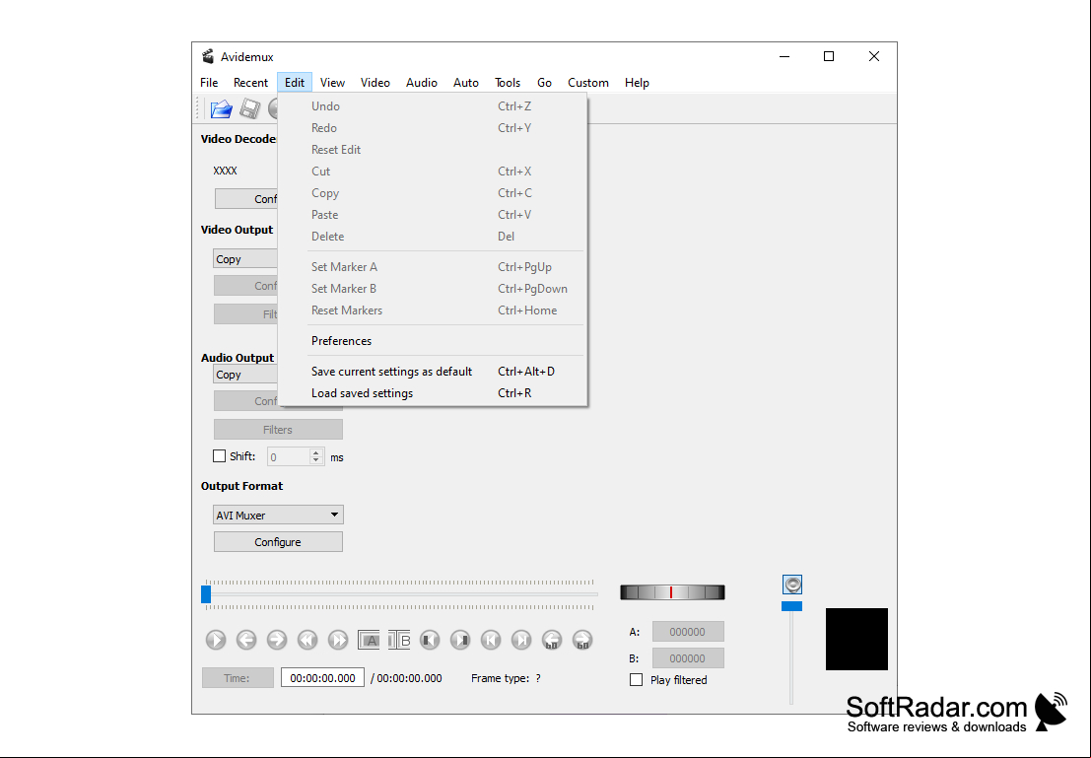
Task: Open the Audio menu
Action: pos(422,82)
